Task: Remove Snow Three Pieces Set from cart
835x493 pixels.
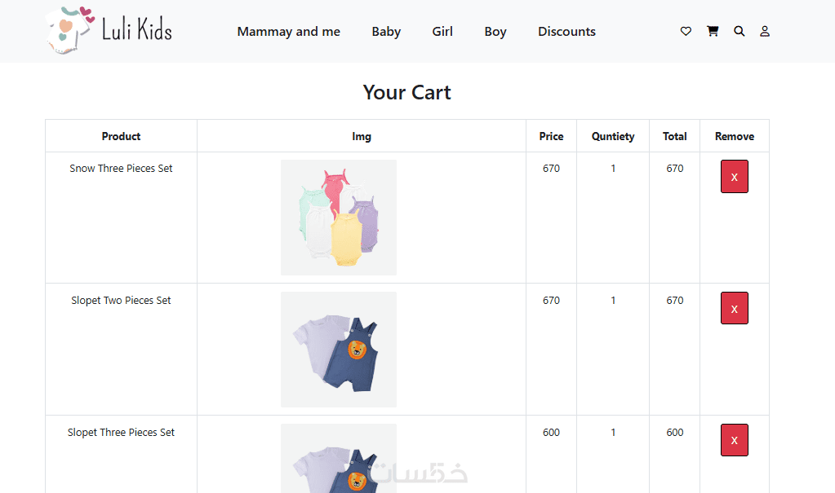Action: click(734, 177)
